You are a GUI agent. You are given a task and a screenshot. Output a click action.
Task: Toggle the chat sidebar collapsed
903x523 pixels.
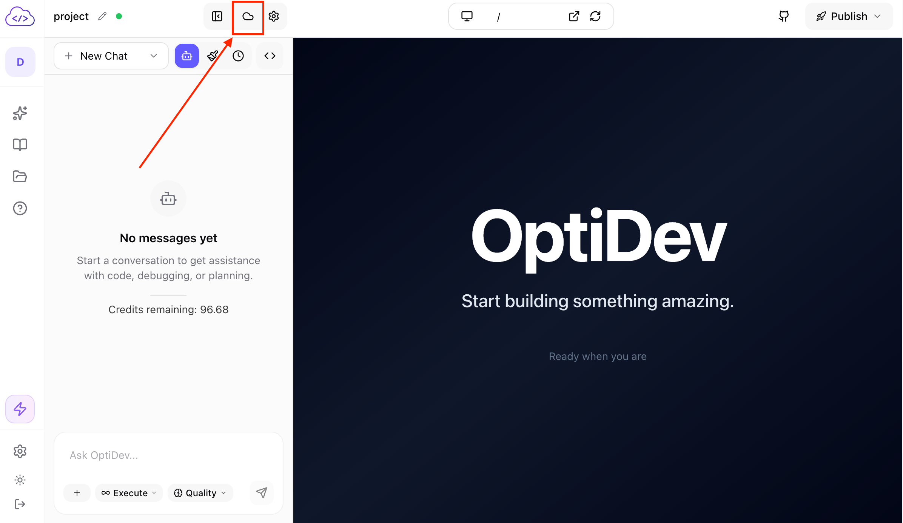(217, 16)
